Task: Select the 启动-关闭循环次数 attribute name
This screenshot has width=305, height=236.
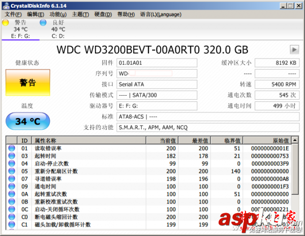Action: pyautogui.click(x=57, y=210)
